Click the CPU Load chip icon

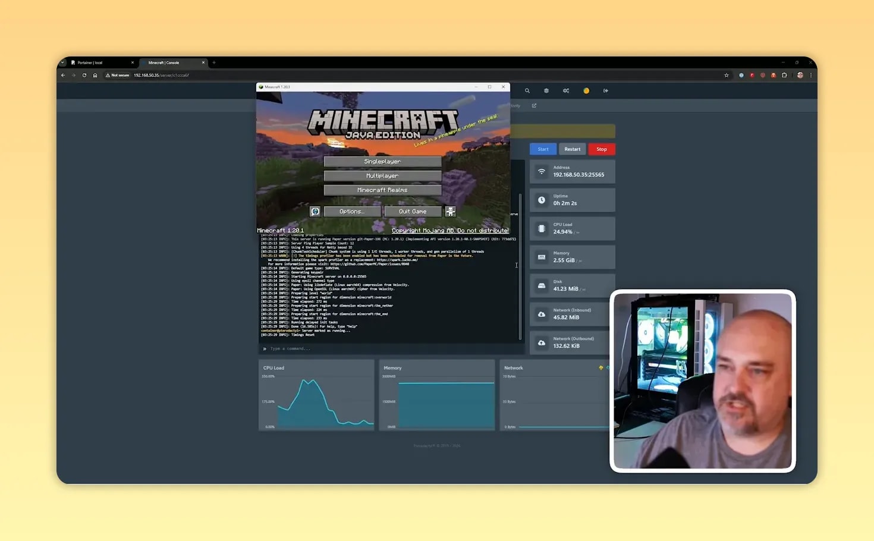[542, 228]
